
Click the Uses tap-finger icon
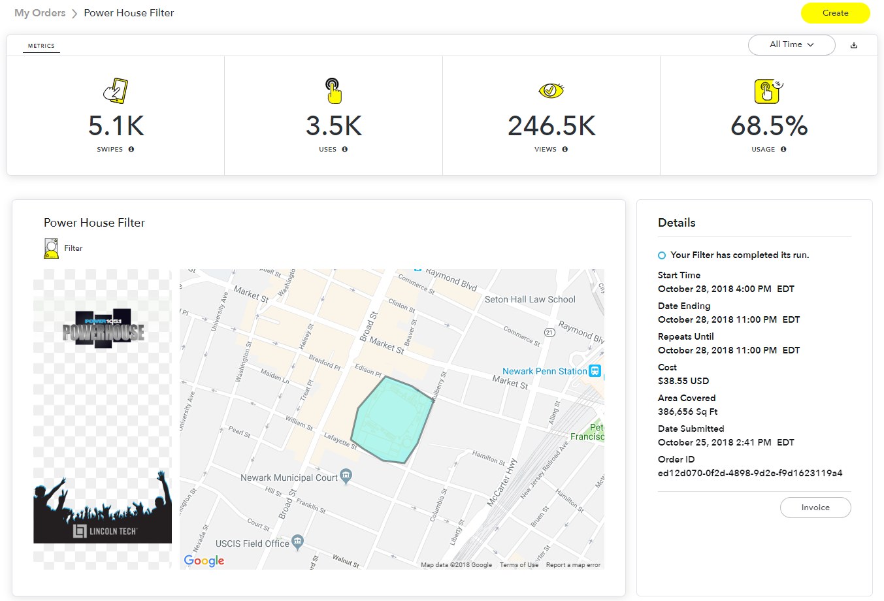[x=334, y=90]
